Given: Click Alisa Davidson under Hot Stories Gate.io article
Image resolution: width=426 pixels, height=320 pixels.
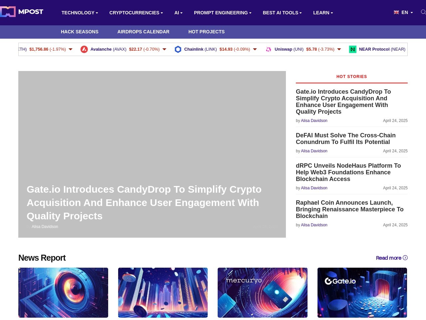Looking at the screenshot, I should click(x=314, y=121).
